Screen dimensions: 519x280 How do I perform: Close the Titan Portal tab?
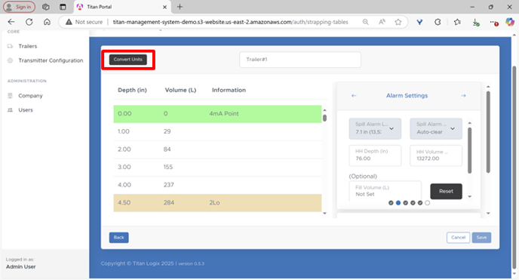pos(164,7)
